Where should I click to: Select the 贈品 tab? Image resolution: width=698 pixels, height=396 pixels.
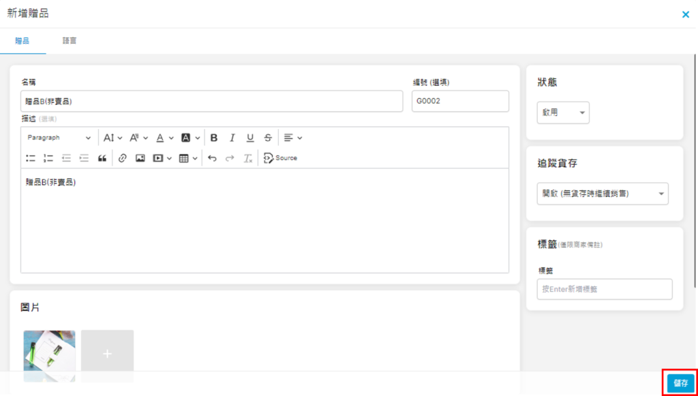click(x=22, y=41)
